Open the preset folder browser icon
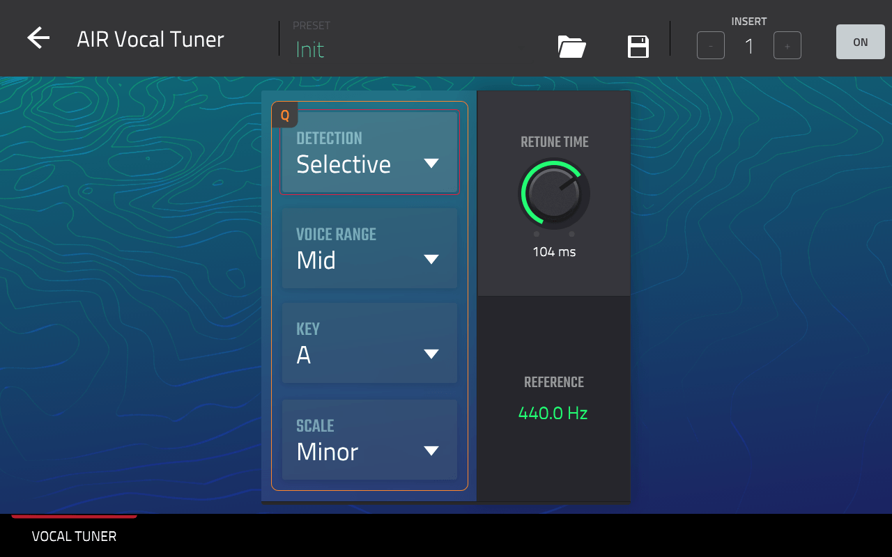 tap(571, 47)
